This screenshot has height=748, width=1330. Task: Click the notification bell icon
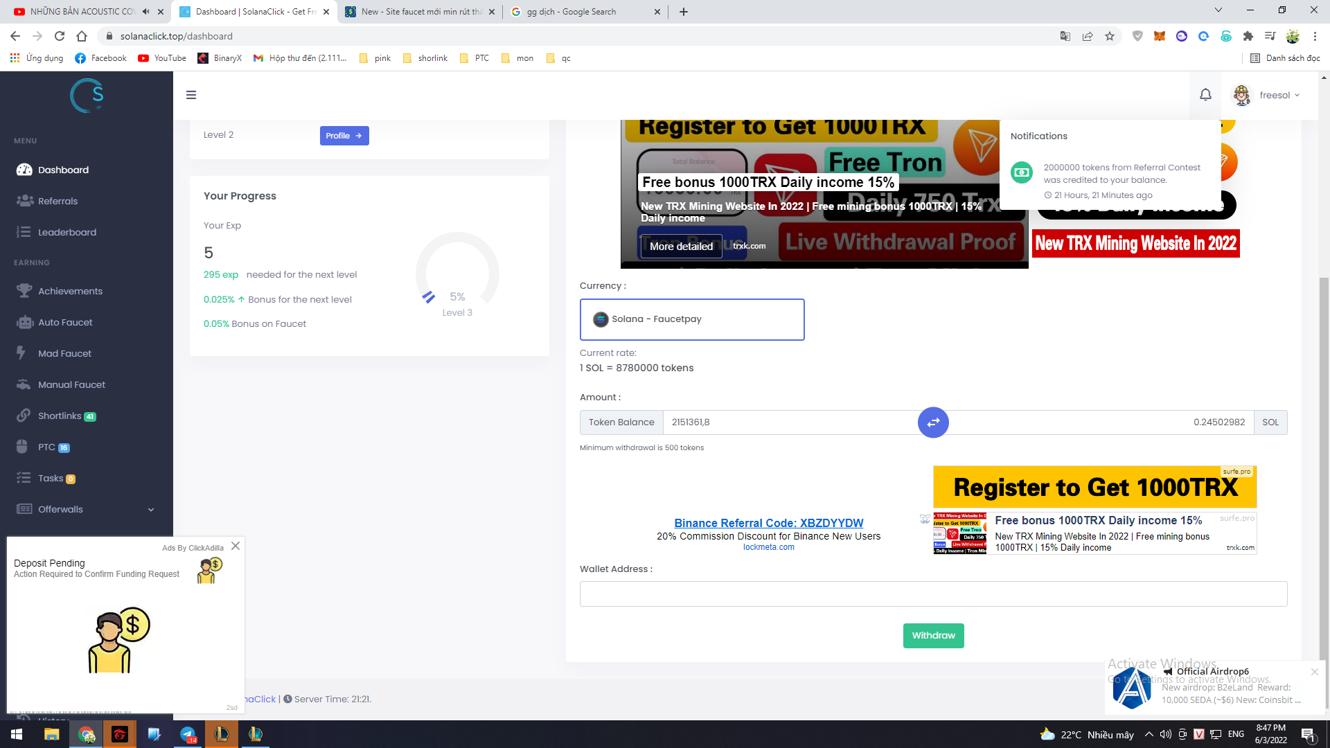(1205, 95)
